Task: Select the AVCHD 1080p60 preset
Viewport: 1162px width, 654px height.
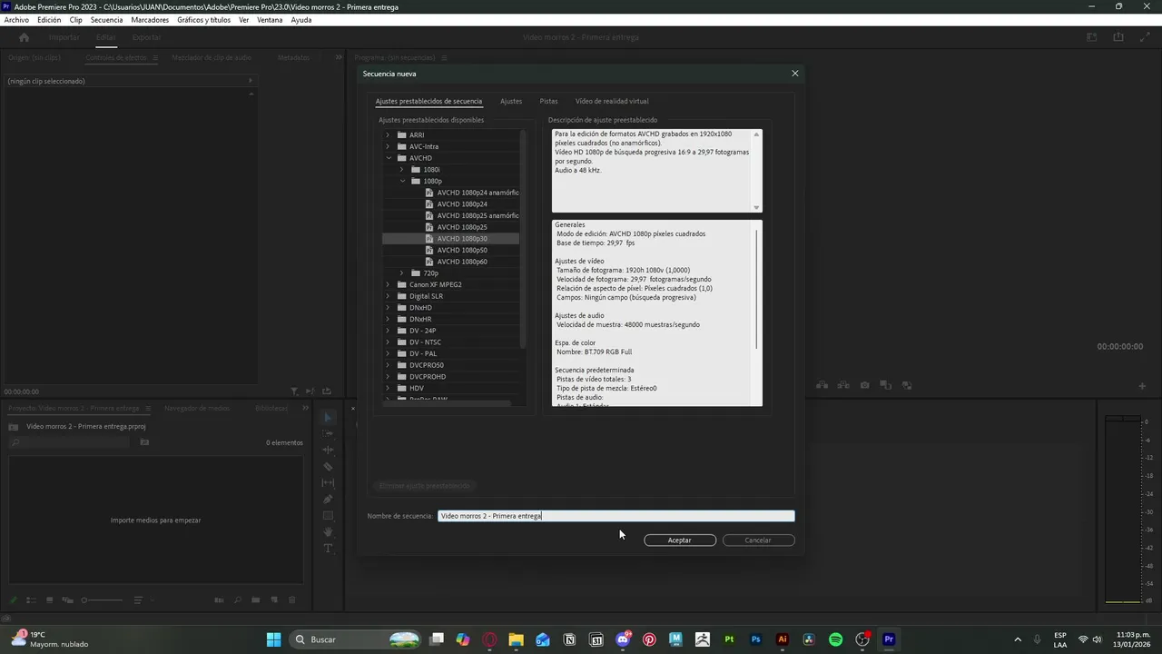Action: [x=462, y=262]
